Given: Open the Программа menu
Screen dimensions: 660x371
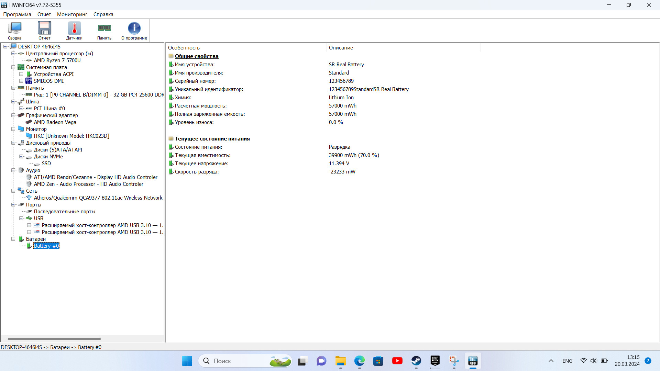Looking at the screenshot, I should (x=17, y=14).
